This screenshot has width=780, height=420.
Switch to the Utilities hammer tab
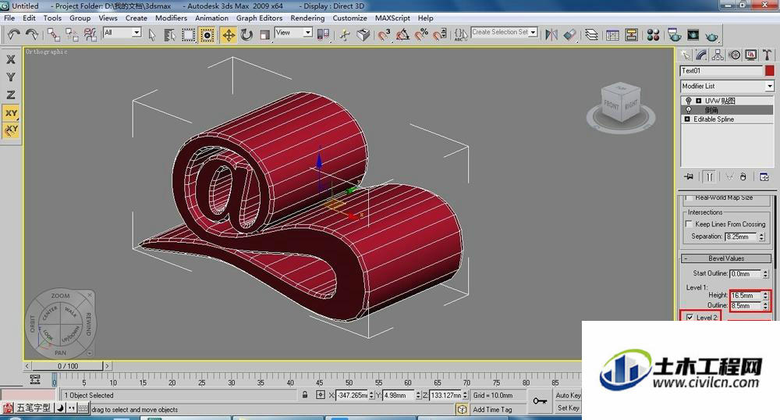(x=767, y=55)
